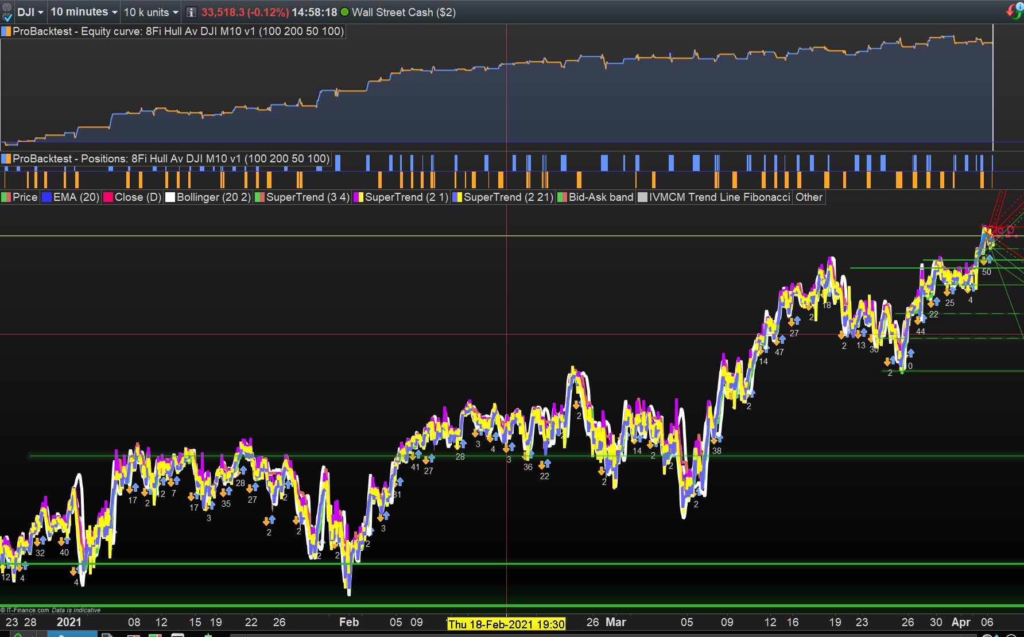The width and height of the screenshot is (1024, 637).
Task: Click the Close (D) red color swatch
Action: [108, 197]
